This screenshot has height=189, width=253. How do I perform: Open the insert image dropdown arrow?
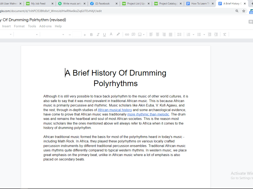[144, 35]
